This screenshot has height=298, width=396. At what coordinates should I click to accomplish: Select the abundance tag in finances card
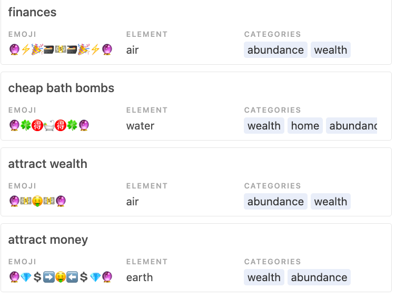point(275,49)
